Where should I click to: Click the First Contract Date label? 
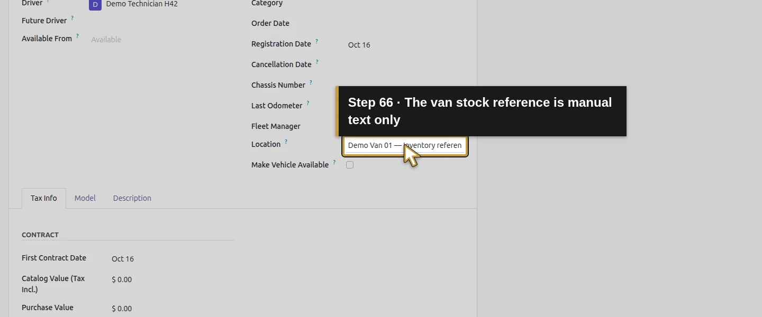[54, 258]
